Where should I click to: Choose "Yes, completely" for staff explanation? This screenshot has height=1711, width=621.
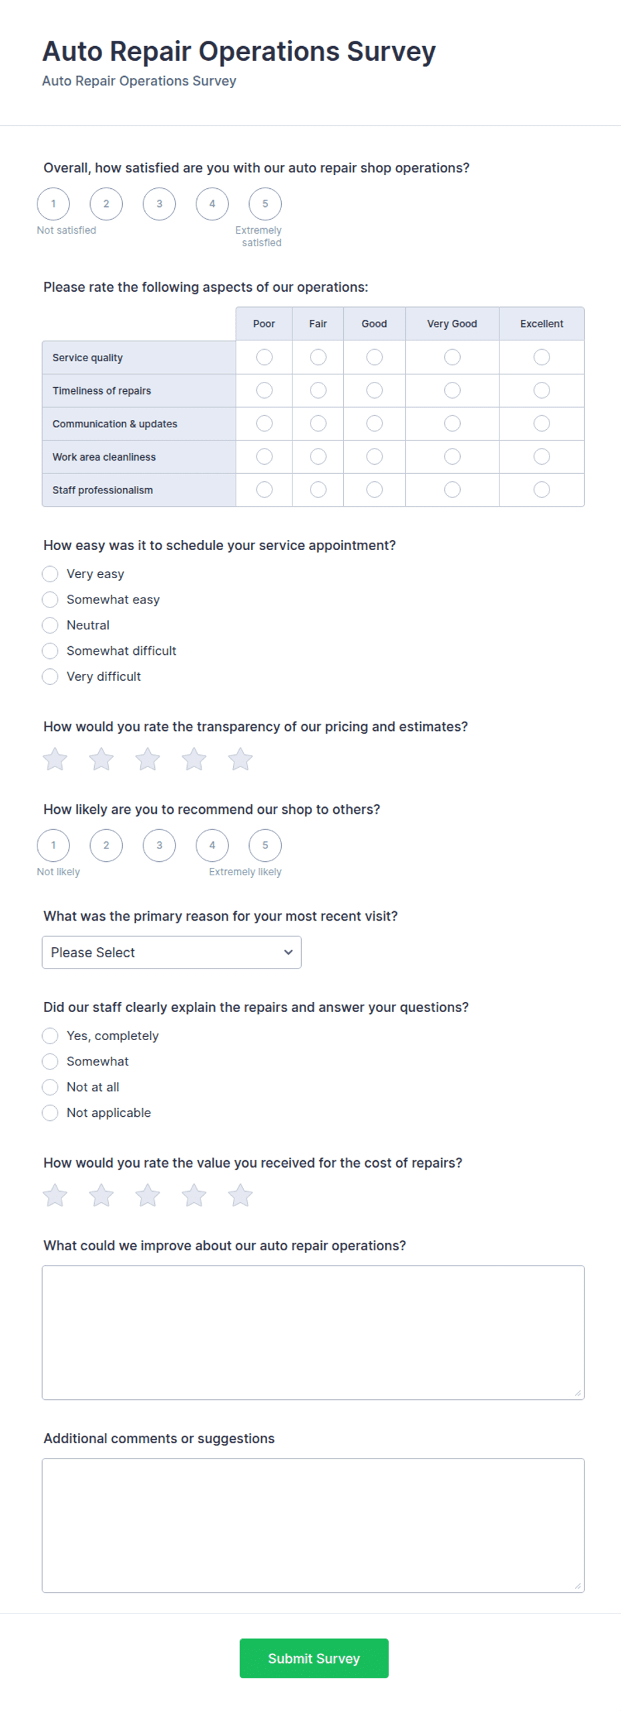[50, 1035]
